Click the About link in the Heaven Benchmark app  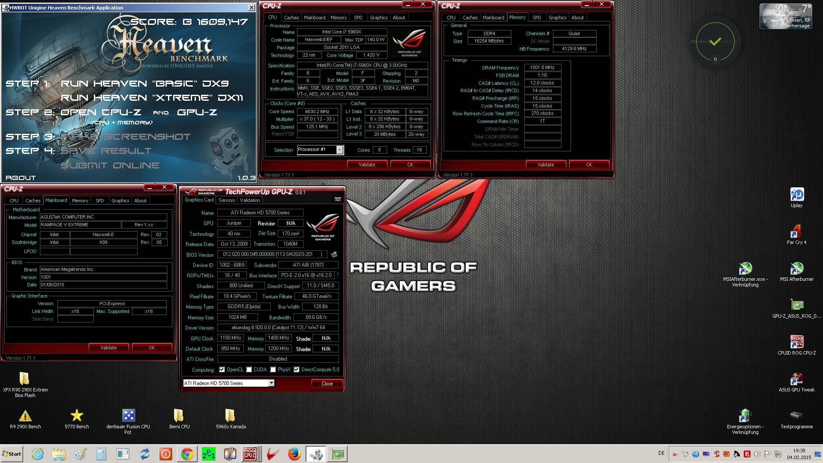point(20,177)
